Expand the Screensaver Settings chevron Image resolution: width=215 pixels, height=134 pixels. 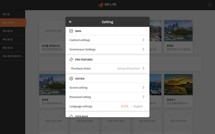click(143, 49)
